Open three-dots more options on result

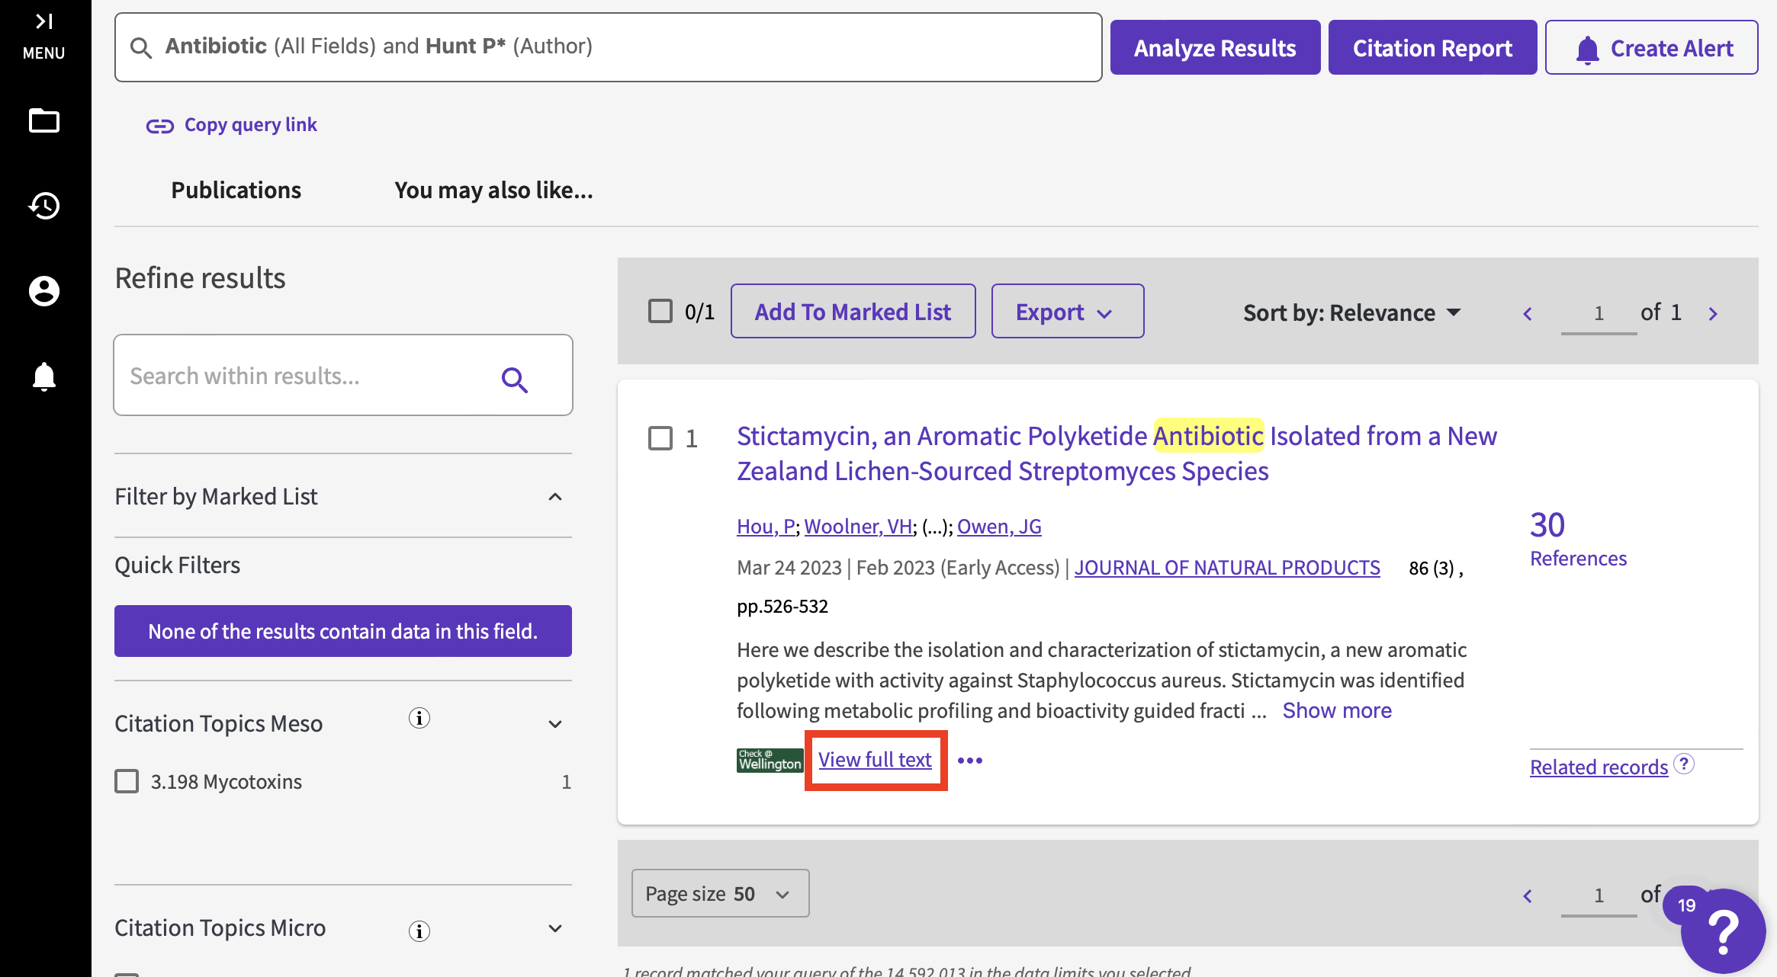tap(969, 761)
